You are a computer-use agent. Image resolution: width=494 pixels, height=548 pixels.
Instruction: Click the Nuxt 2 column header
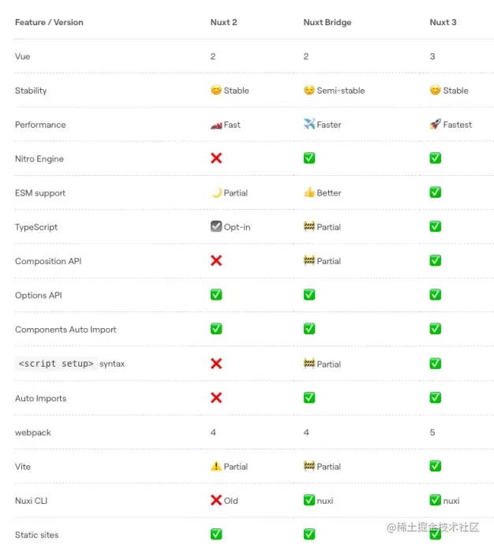coord(223,22)
